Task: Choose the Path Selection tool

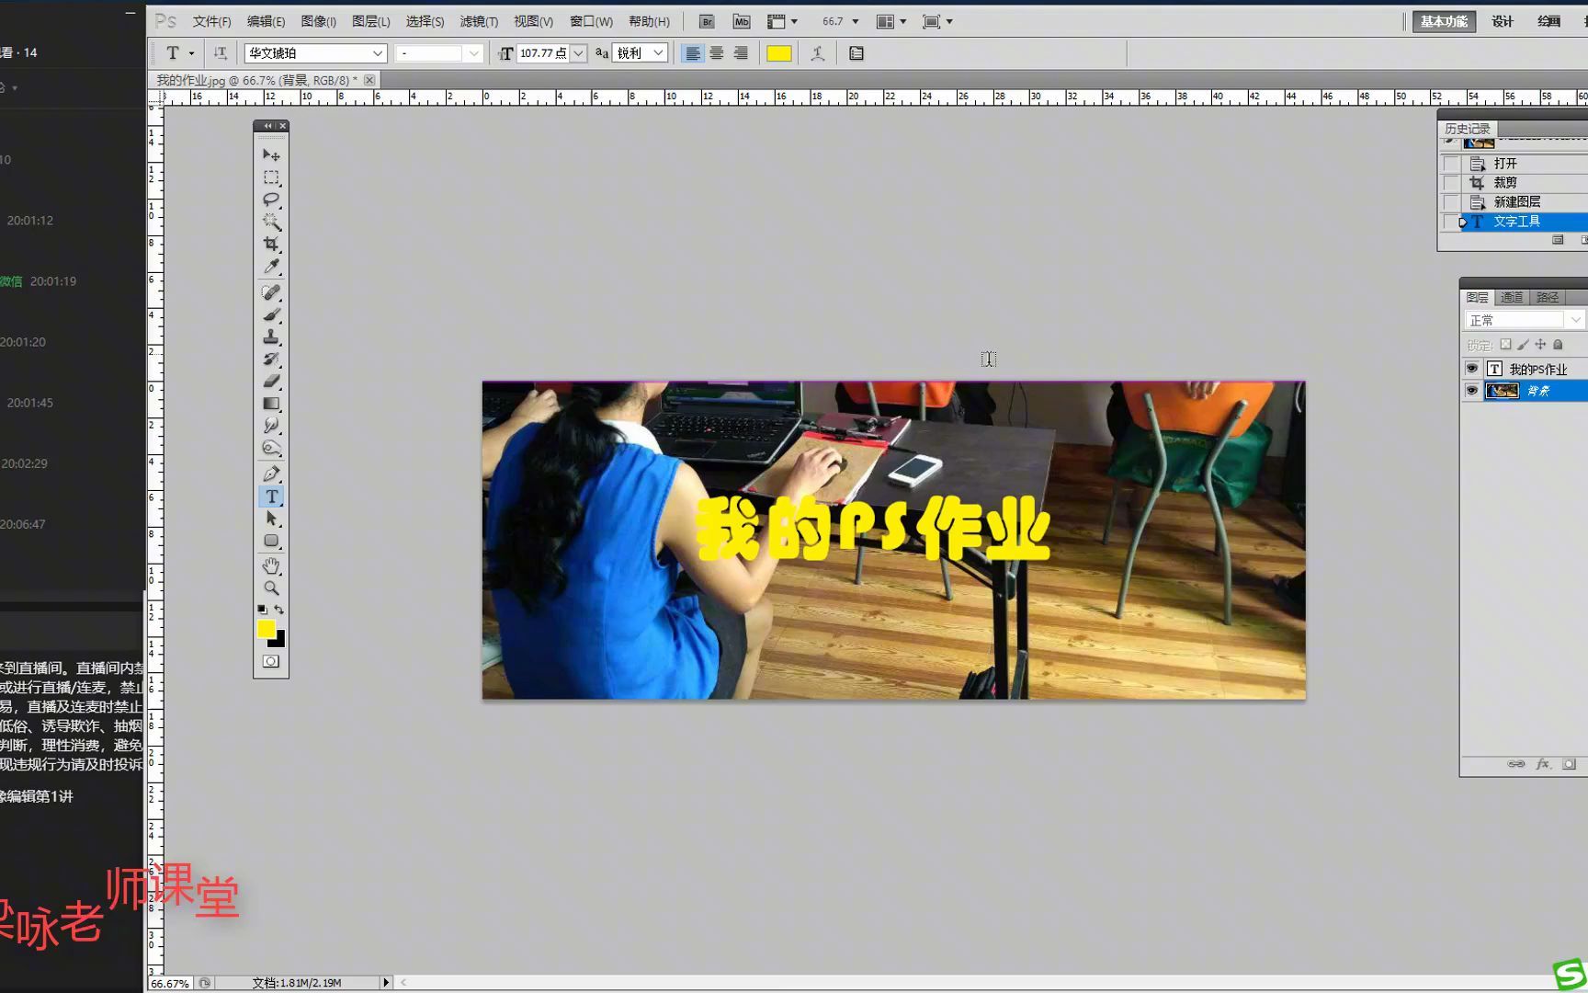Action: click(x=271, y=519)
